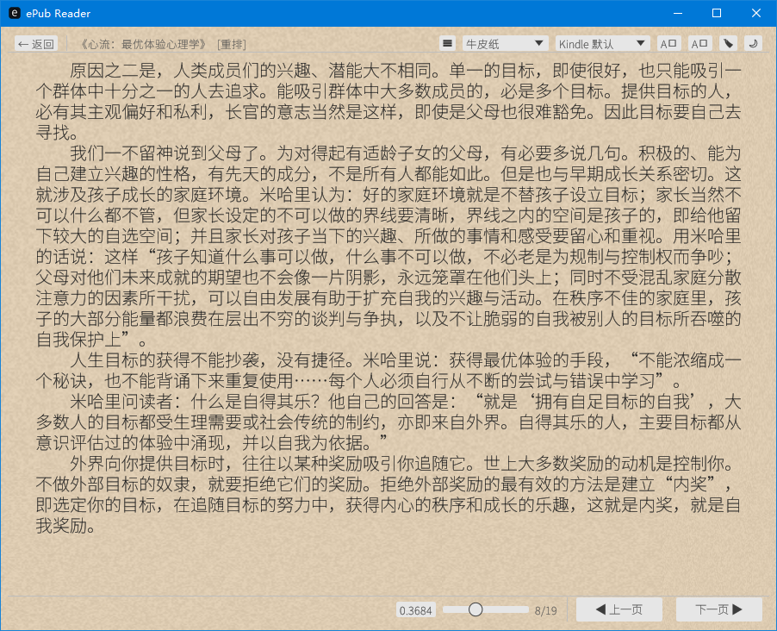Click the 0.3684 progress value field
The image size is (777, 631).
tap(416, 610)
